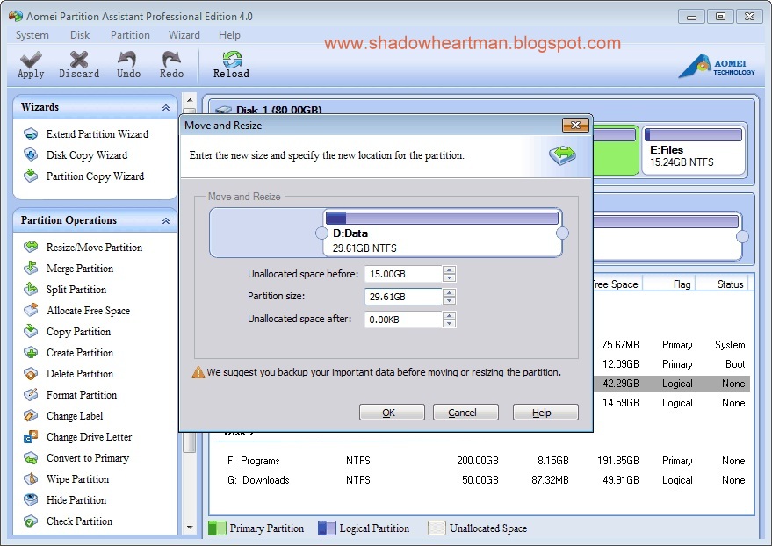772x546 pixels.
Task: Click the Unallocated space after field
Action: pos(403,320)
